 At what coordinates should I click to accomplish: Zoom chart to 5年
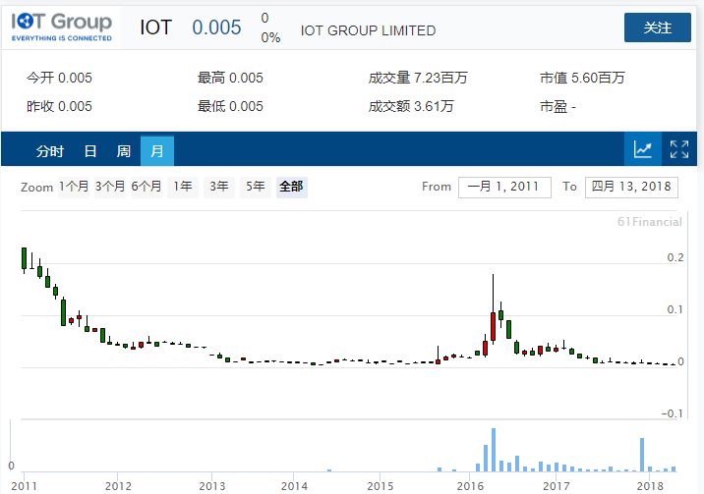coord(256,186)
